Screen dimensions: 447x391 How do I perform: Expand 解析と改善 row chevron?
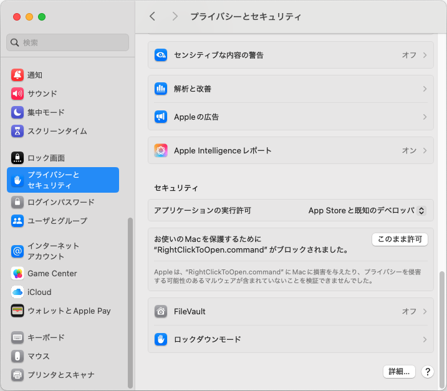(x=425, y=89)
